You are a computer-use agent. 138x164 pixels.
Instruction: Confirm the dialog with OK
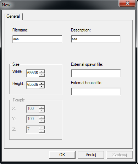pyautogui.click(x=62, y=155)
